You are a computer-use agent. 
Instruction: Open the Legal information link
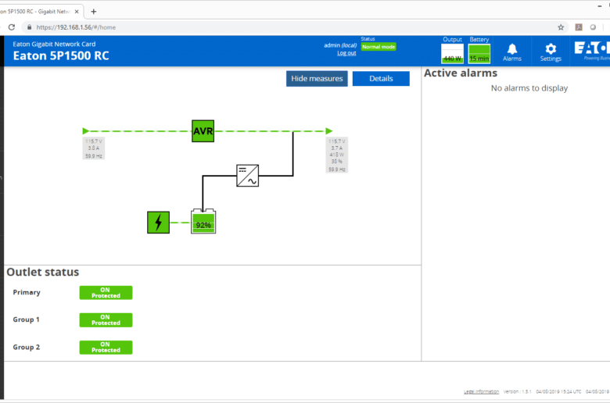pyautogui.click(x=481, y=392)
